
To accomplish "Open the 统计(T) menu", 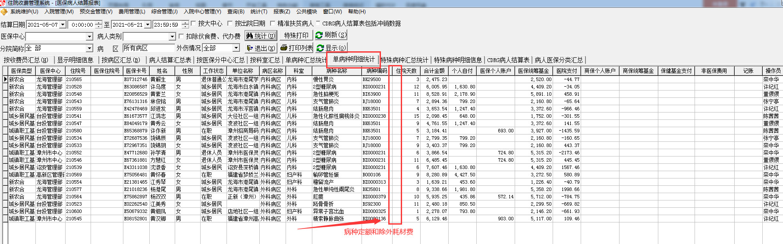I will pyautogui.click(x=259, y=12).
